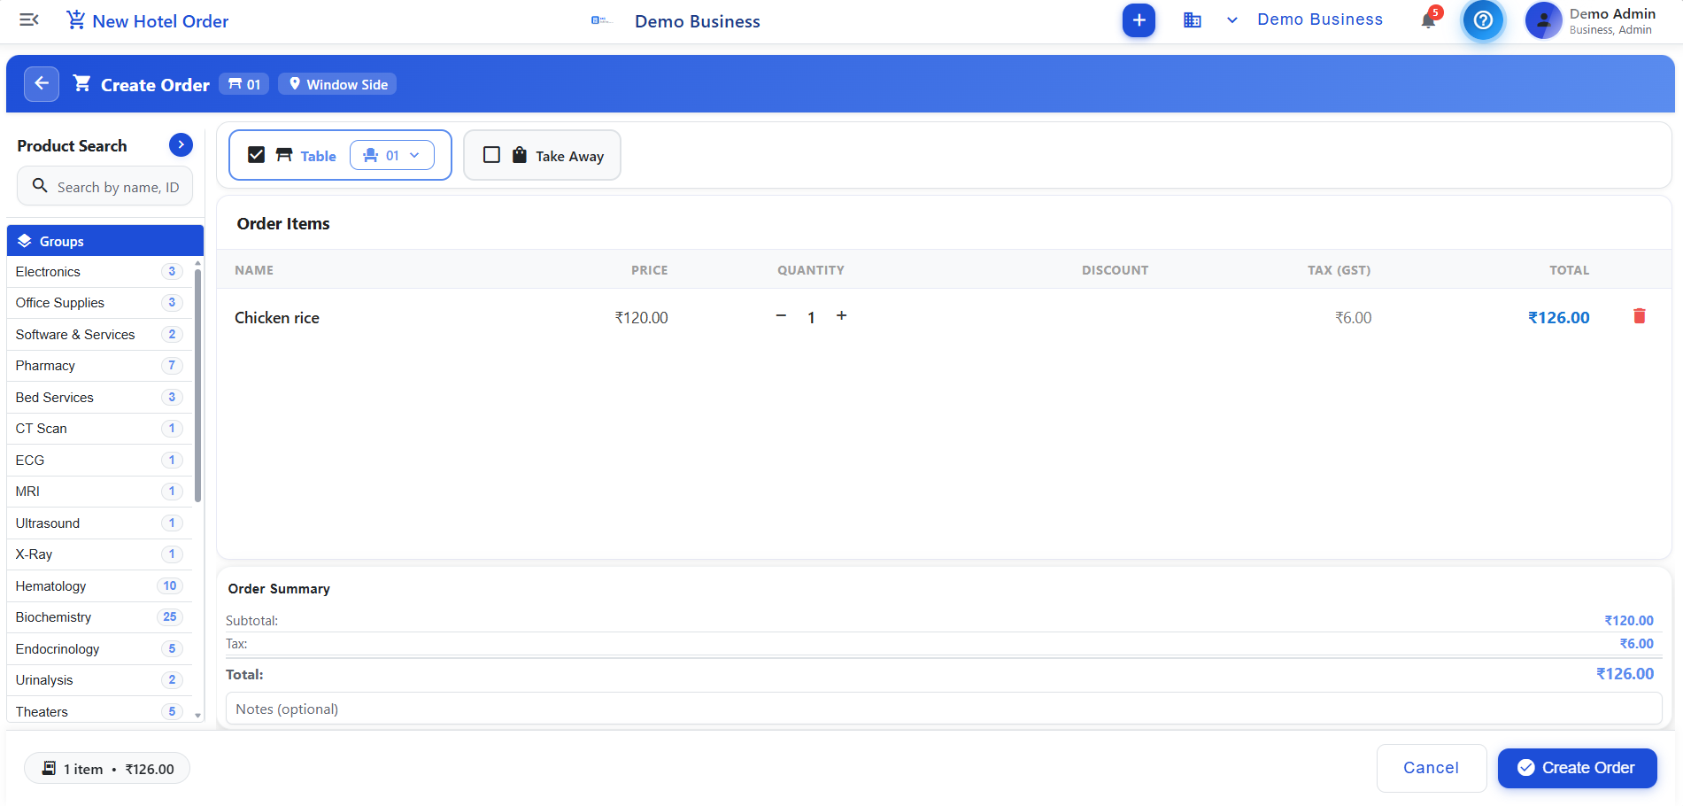Focus the Notes (optional) field
This screenshot has width=1683, height=806.
tap(944, 709)
